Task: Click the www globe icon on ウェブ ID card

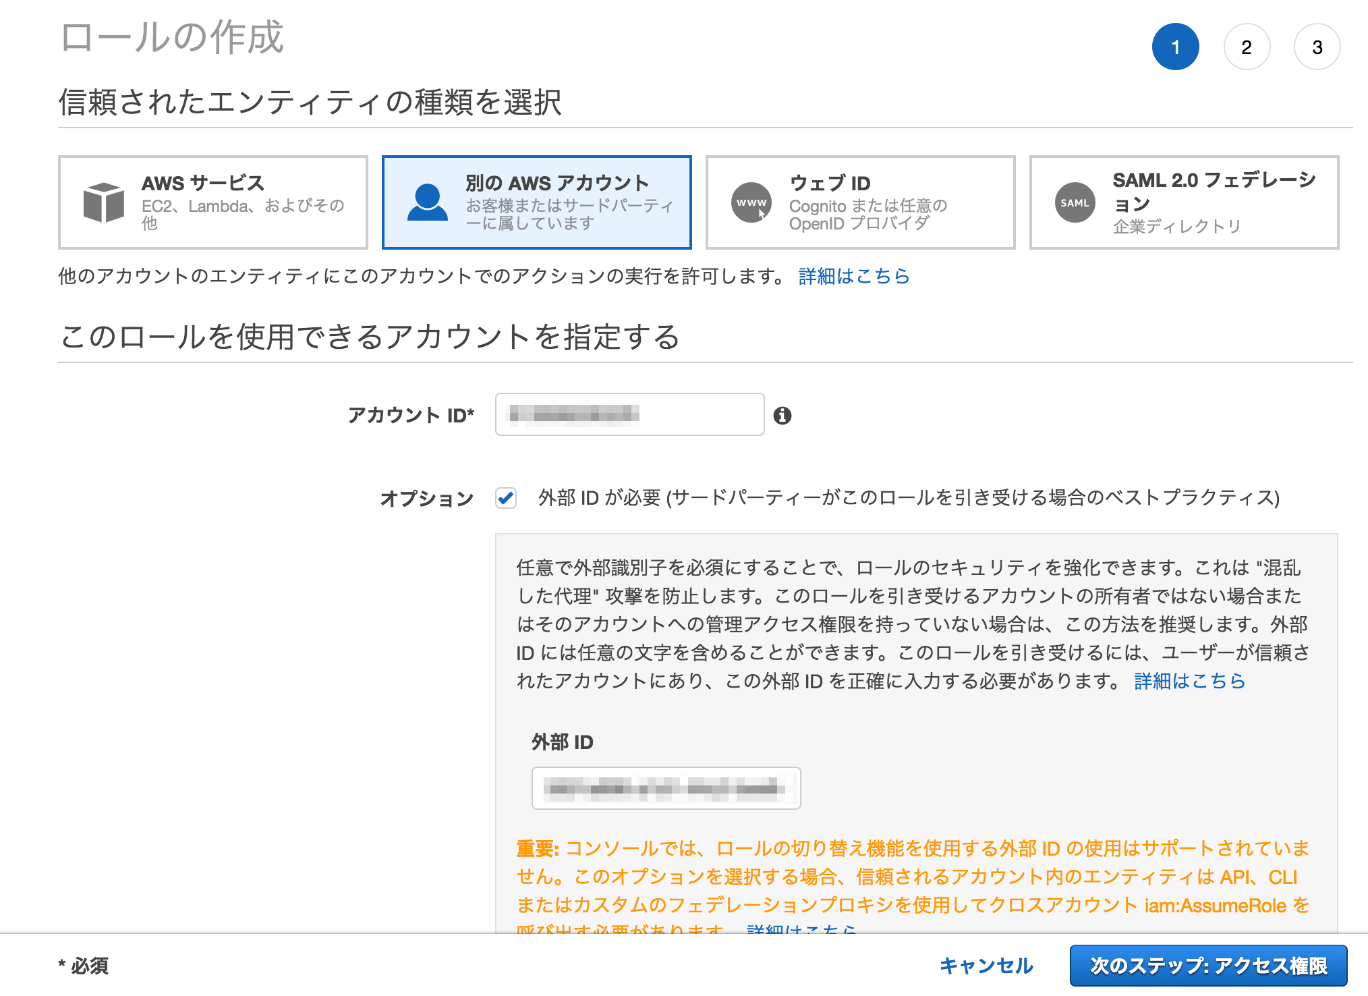Action: [x=751, y=202]
